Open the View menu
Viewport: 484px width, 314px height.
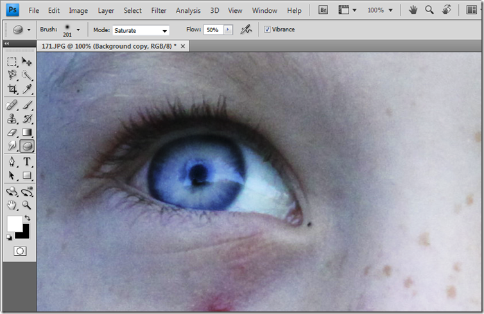tap(235, 10)
